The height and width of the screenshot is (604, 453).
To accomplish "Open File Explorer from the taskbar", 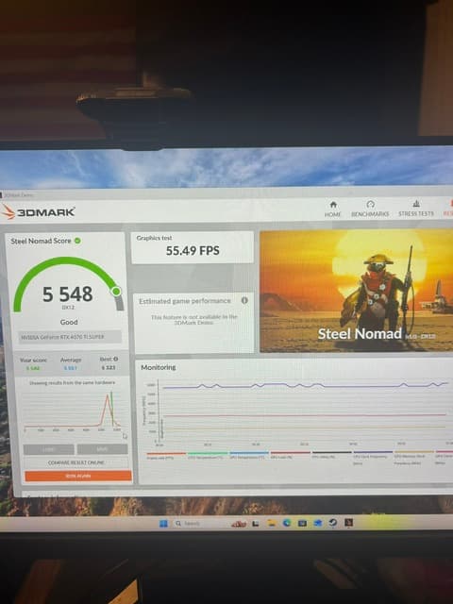I will [272, 523].
